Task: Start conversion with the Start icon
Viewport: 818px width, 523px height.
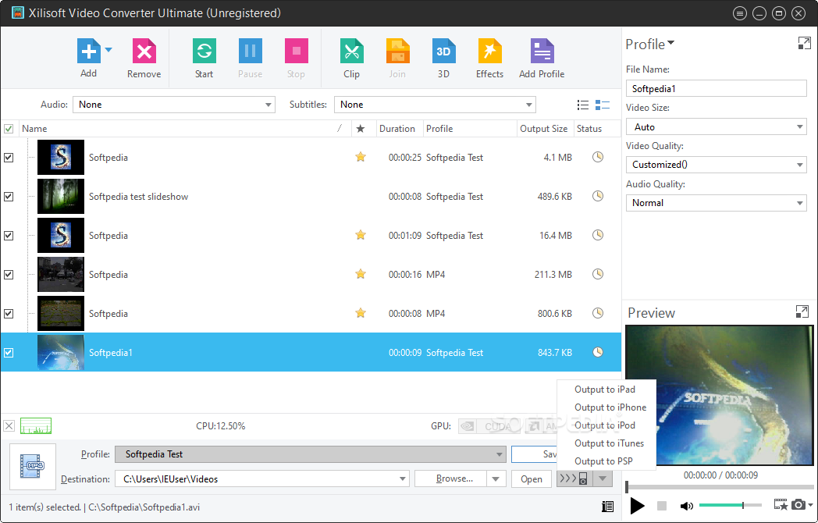Action: click(204, 52)
